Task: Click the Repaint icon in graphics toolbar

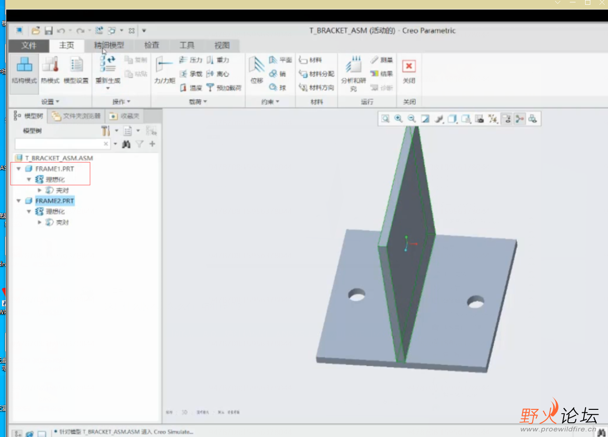Action: point(425,119)
